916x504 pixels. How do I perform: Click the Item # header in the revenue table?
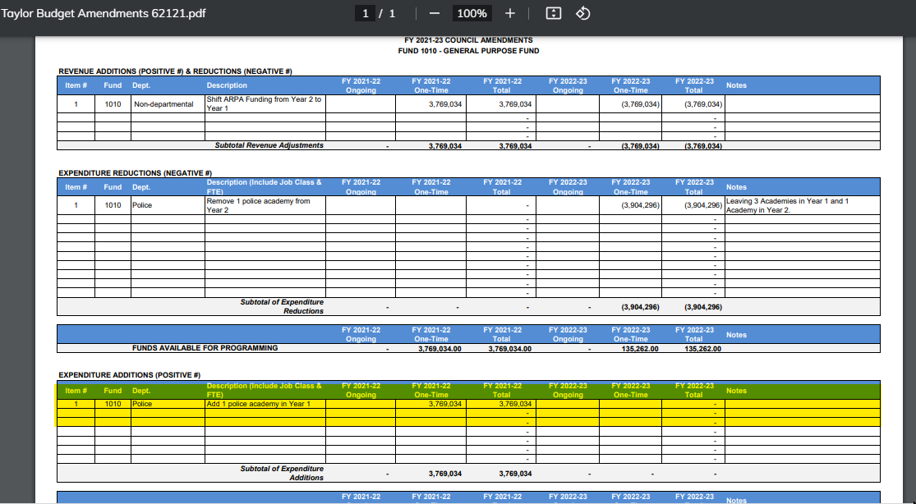[76, 85]
